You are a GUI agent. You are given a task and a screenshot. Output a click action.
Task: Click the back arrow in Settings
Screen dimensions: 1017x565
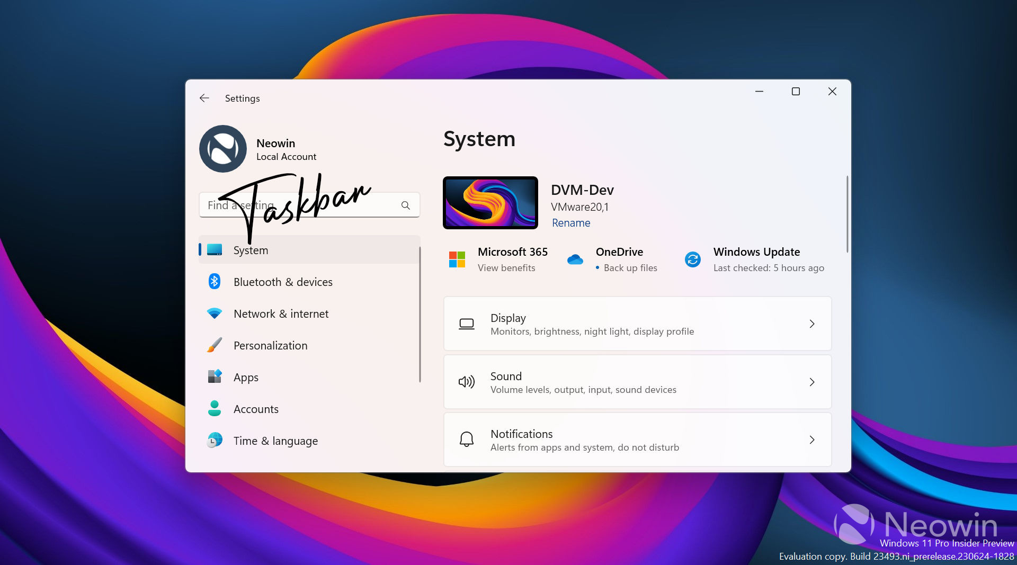[204, 98]
